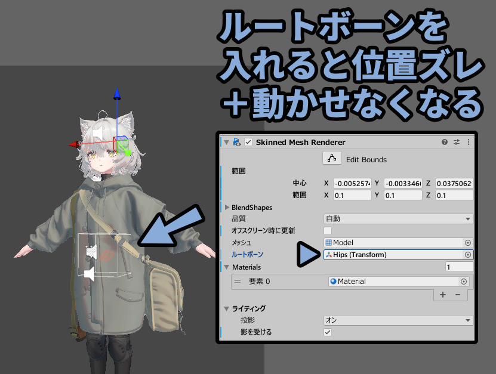496x374 pixels.
Task: Open the Hips root bone object picker
Action: pyautogui.click(x=468, y=255)
